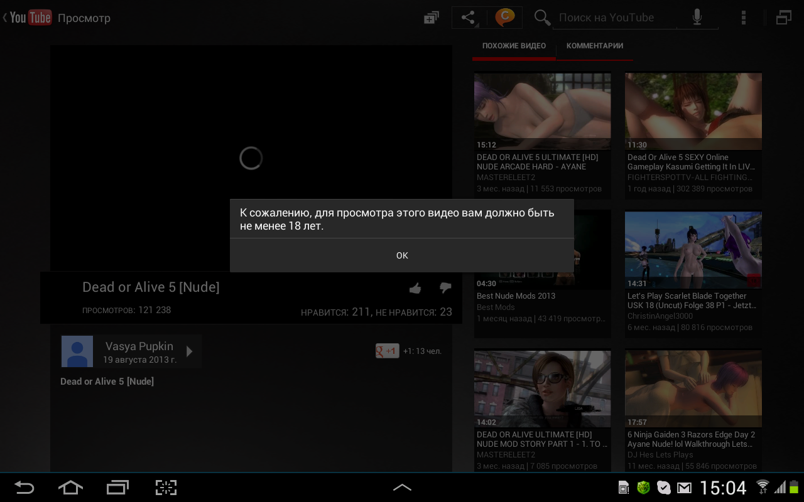
Task: Tap the Android home button
Action: pyautogui.click(x=70, y=488)
